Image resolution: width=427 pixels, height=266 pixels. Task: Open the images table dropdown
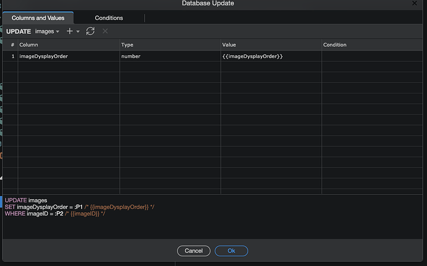point(48,31)
